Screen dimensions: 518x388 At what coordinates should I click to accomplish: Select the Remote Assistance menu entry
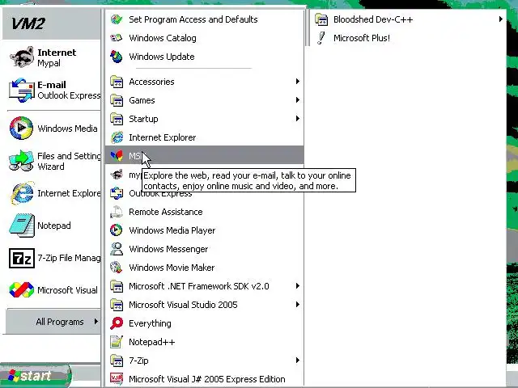205,212
